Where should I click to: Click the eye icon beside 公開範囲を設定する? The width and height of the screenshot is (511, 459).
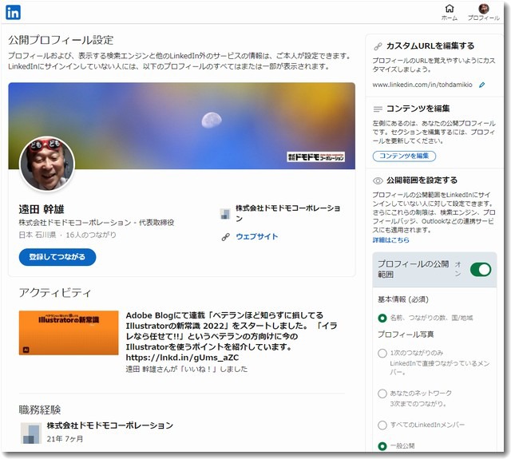(x=378, y=180)
